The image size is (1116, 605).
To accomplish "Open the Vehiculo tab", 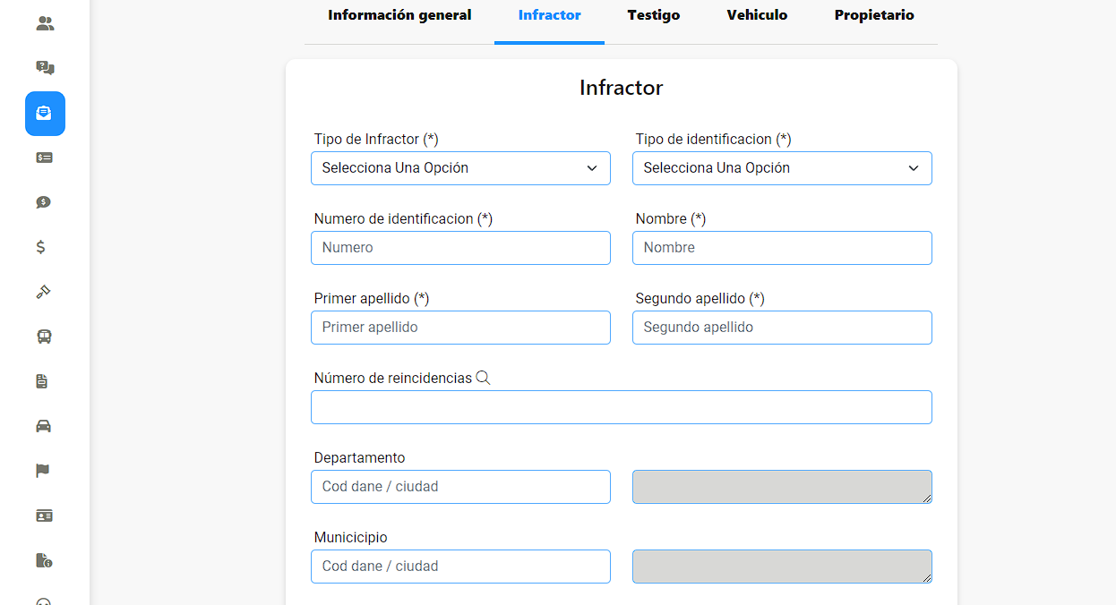I will (x=757, y=15).
